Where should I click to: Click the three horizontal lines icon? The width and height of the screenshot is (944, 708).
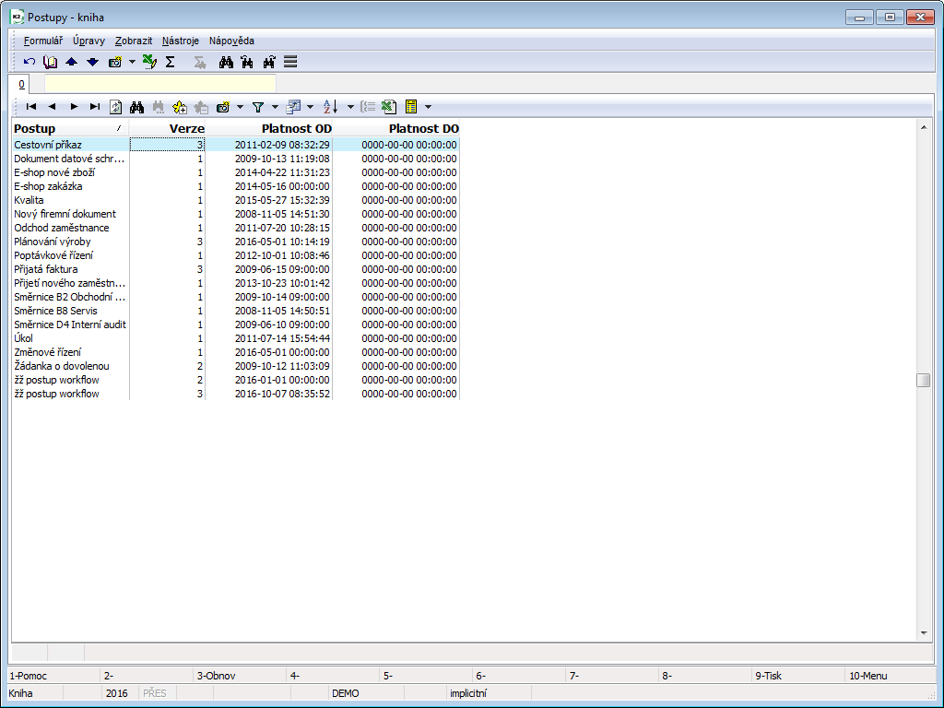tap(290, 62)
